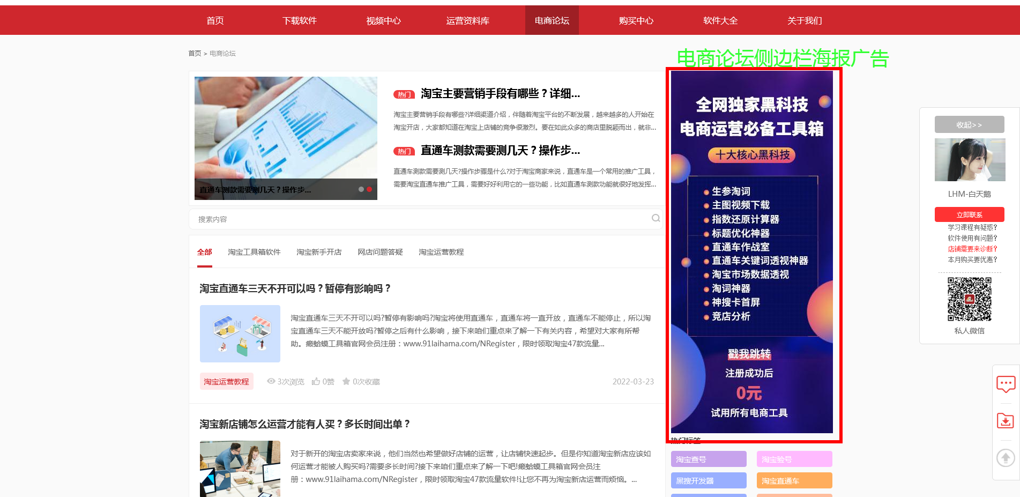
Task: Click the first post's illustration thumbnail
Action: pos(240,333)
